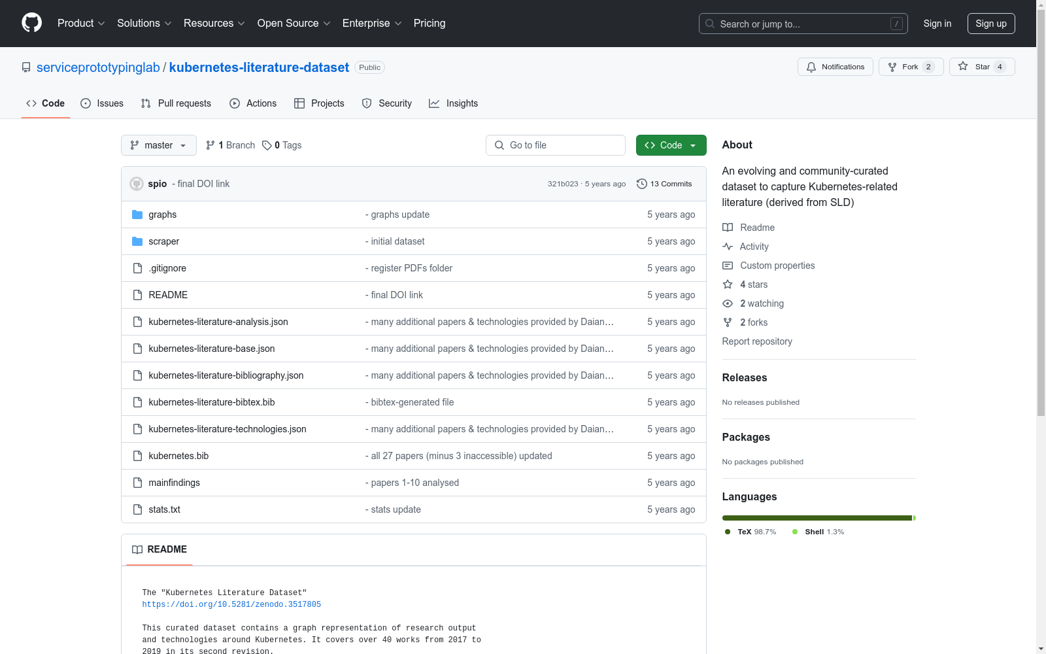
Task: Click the search magnifier icon in header
Action: [x=710, y=24]
